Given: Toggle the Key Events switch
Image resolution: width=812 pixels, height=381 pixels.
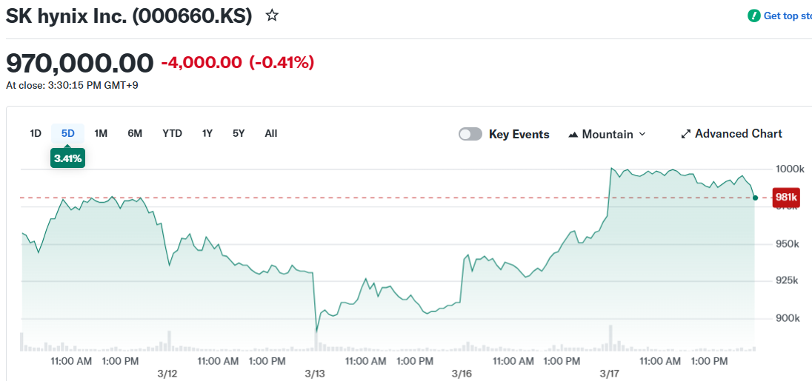Looking at the screenshot, I should 470,134.
